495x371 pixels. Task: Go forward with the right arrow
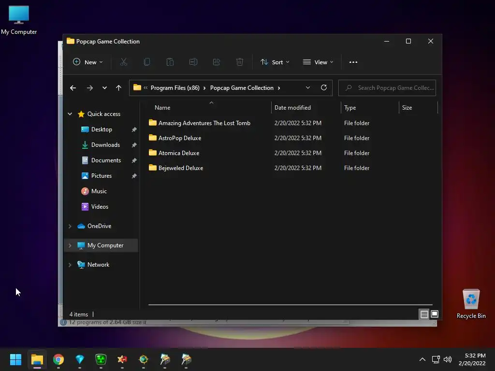click(89, 88)
